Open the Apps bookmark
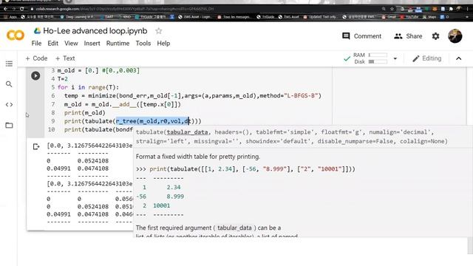Screen dimensions: 473x266 coord(10,17)
